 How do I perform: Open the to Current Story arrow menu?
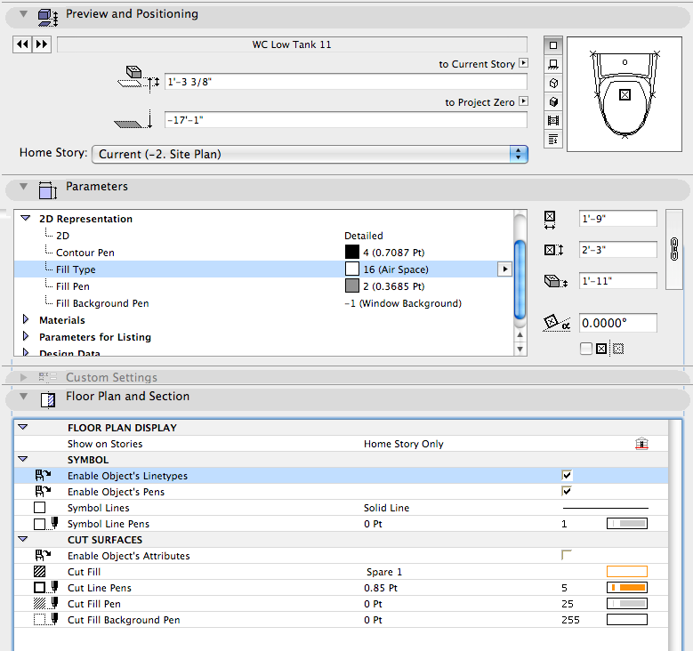coord(524,63)
